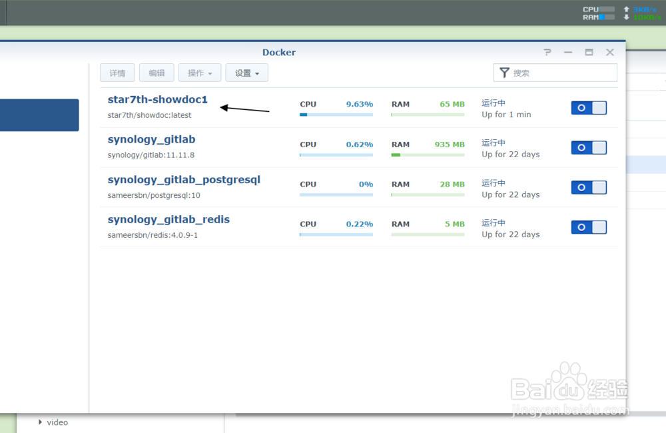666x433 pixels.
Task: Click the synology/gitlab:11.11.8 image label
Action: tap(151, 155)
